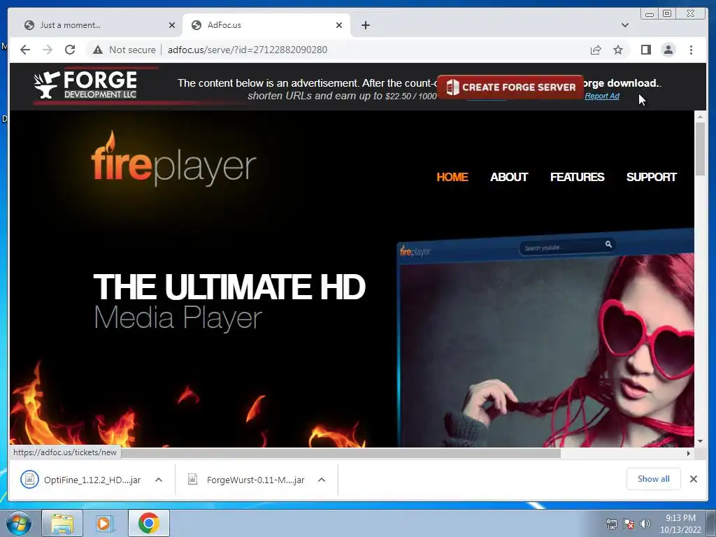Open the Chrome three-dot menu
The width and height of the screenshot is (716, 537).
691,50
